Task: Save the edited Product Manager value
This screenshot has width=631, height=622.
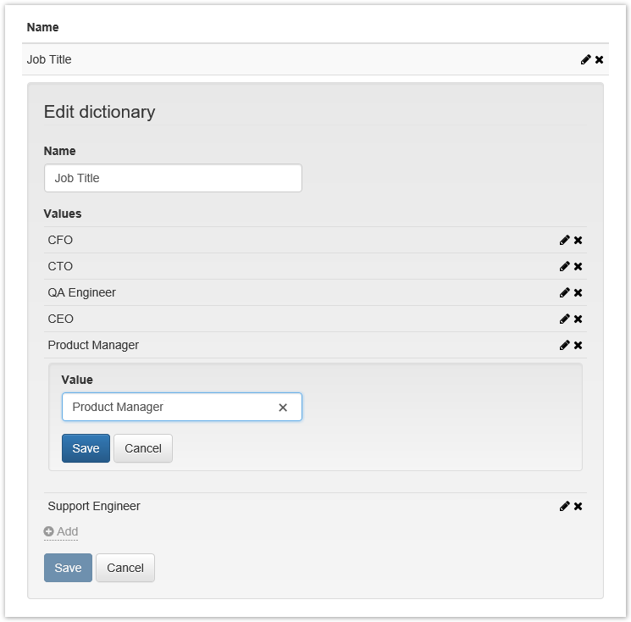Action: pyautogui.click(x=86, y=448)
